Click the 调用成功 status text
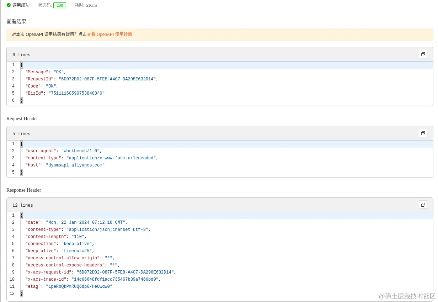Image resolution: width=438 pixels, height=302 pixels. click(x=21, y=5)
